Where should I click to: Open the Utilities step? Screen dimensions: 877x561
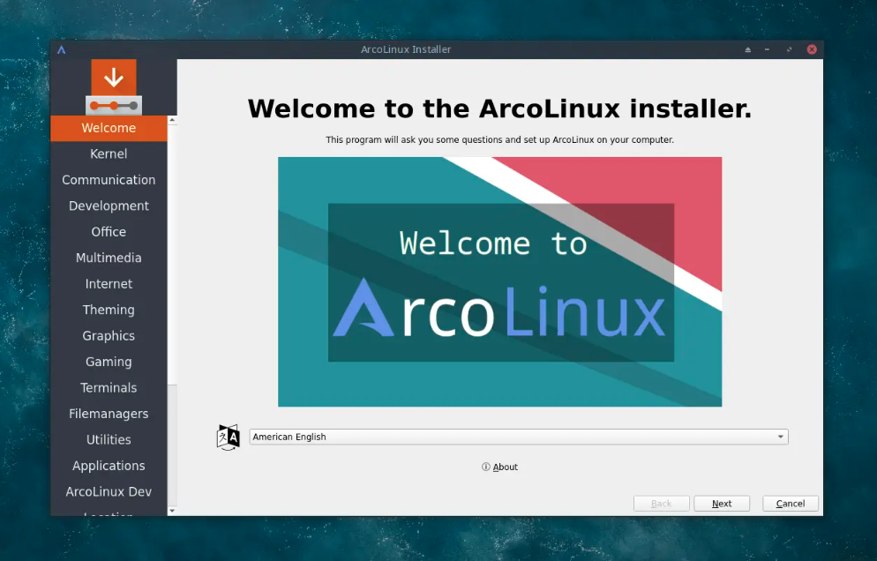point(109,440)
